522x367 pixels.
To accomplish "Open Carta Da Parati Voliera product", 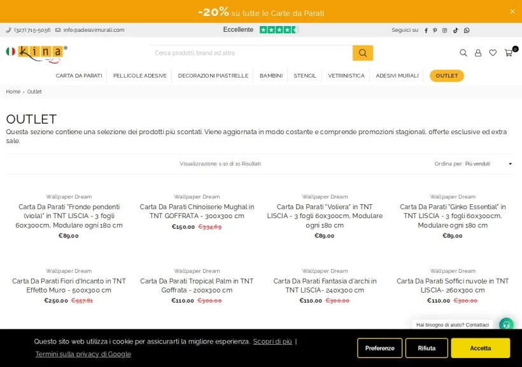I will tap(325, 216).
